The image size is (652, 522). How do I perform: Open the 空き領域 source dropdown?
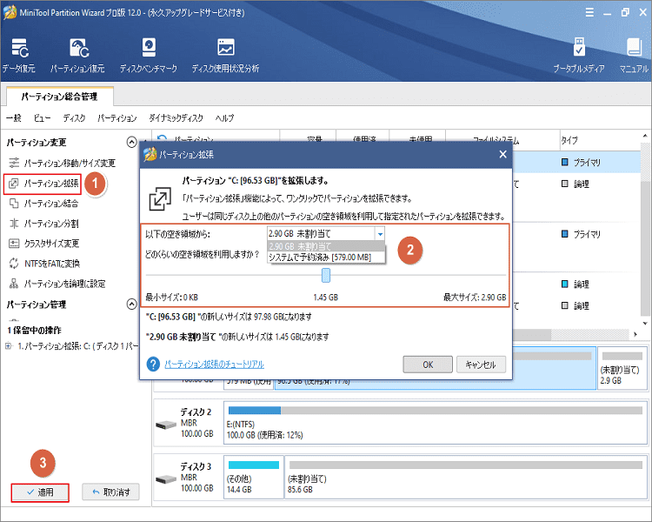(380, 233)
